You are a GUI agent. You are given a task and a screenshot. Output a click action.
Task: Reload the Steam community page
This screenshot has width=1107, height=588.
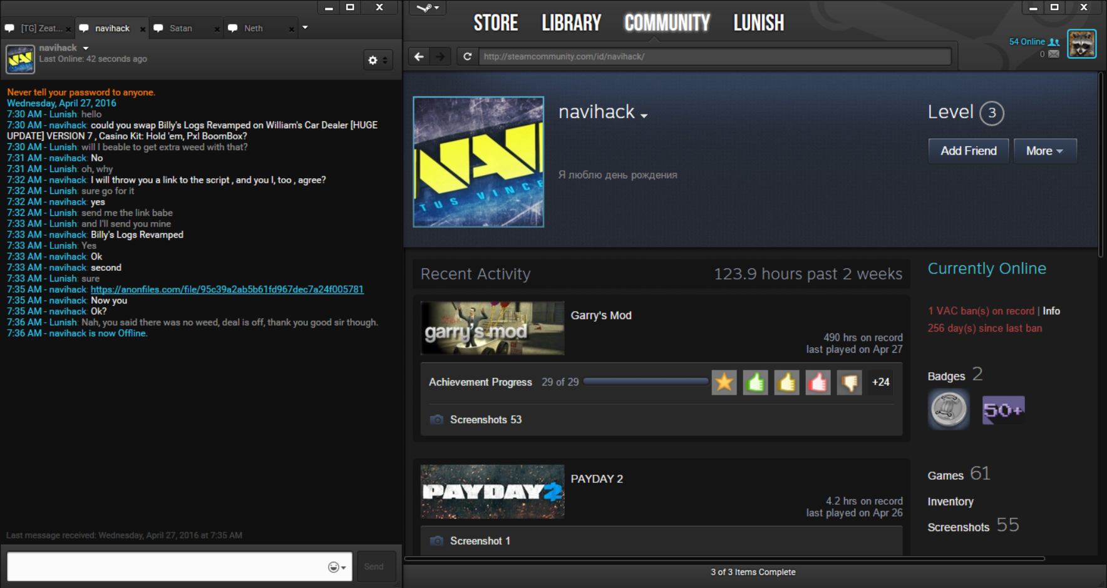(467, 56)
